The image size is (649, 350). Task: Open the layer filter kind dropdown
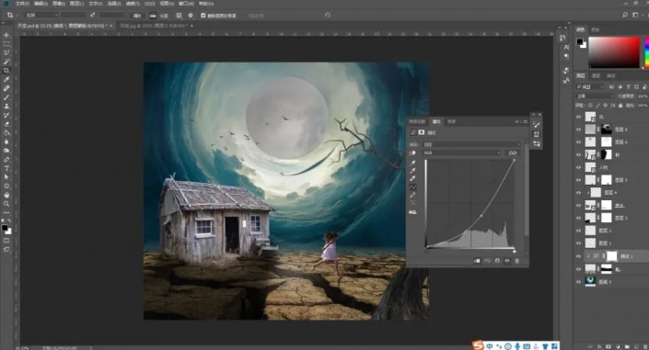pos(590,86)
